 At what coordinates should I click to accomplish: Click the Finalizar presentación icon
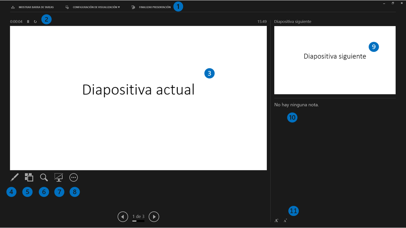click(x=133, y=7)
